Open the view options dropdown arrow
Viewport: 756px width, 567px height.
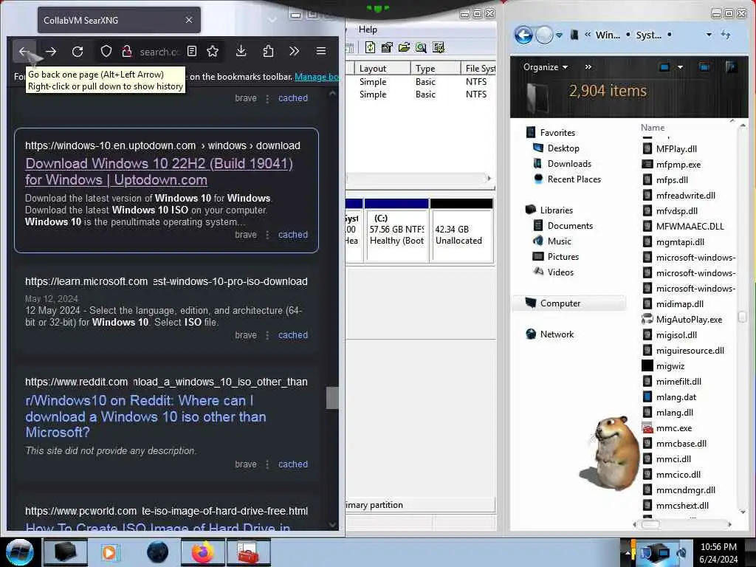pyautogui.click(x=680, y=67)
